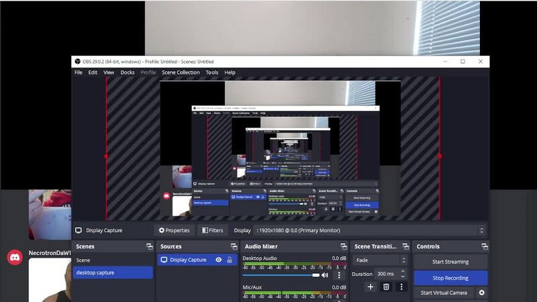Image resolution: width=537 pixels, height=302 pixels.
Task: Pop out the Audio Mixer dock
Action: [344, 246]
